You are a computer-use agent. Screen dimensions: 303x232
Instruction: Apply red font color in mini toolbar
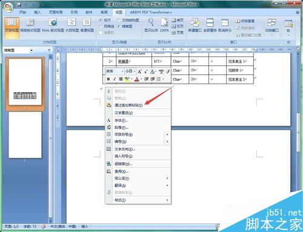137,79
